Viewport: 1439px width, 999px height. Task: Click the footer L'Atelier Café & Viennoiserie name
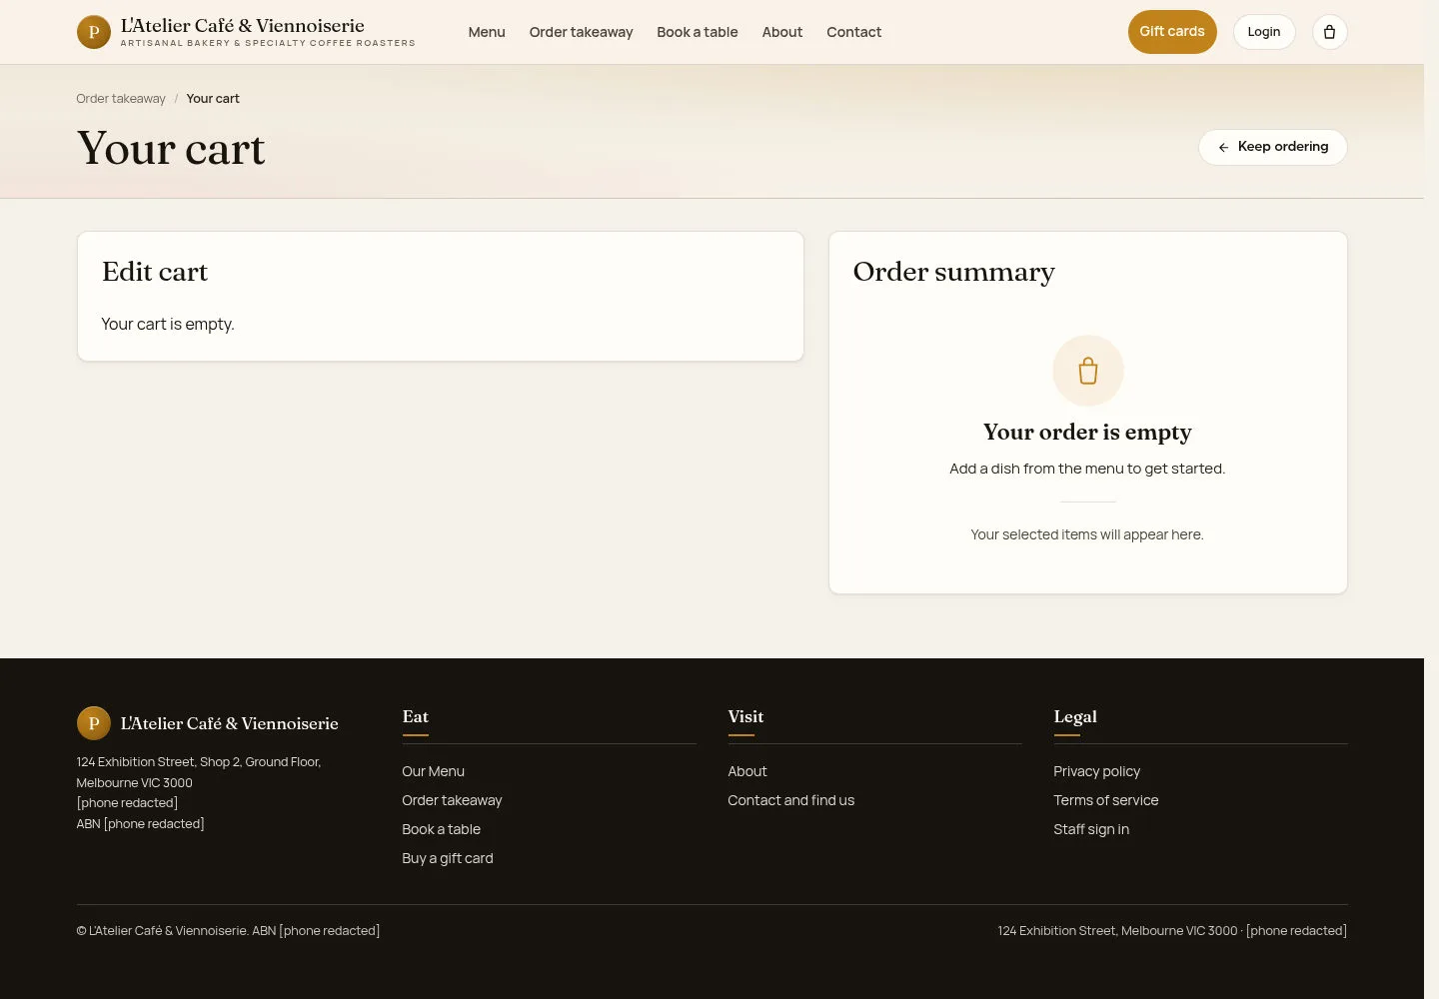[x=230, y=723]
